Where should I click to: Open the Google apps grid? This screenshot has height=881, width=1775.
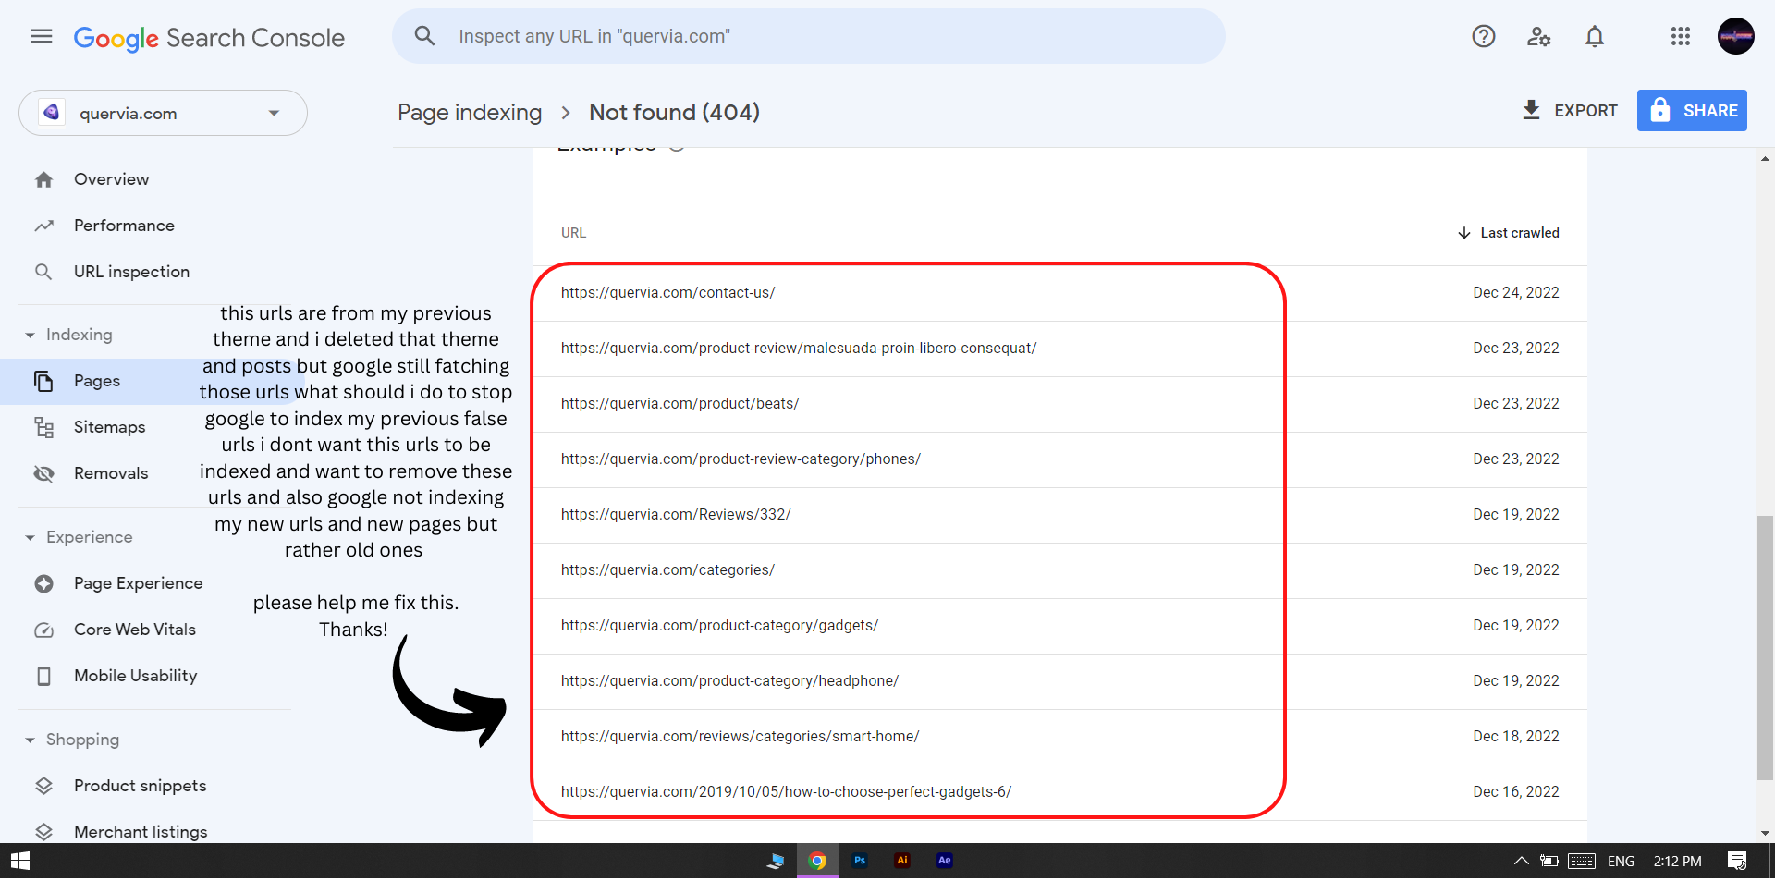tap(1681, 36)
